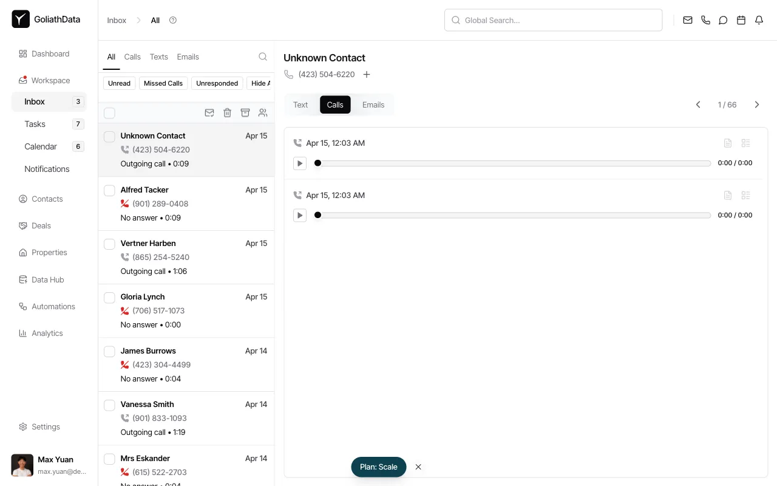
Task: Open the call transcript document icon
Action: tap(728, 143)
